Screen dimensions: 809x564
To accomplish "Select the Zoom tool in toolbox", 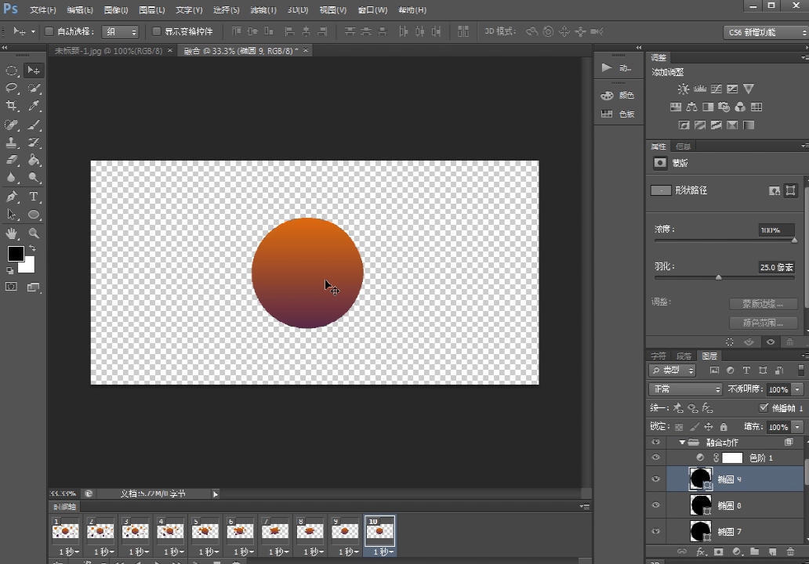I will tap(34, 233).
